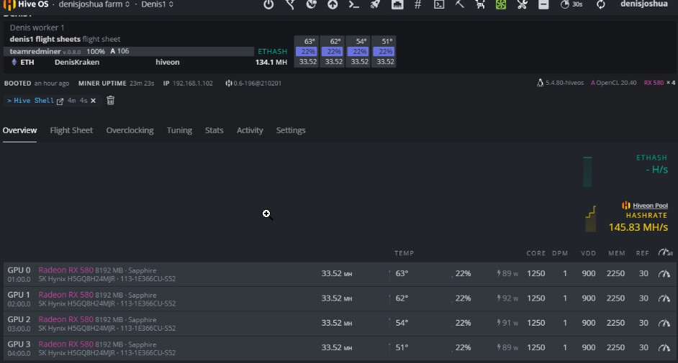The height and width of the screenshot is (363, 678).
Task: Open the Hiveon Pool link
Action: pos(650,206)
